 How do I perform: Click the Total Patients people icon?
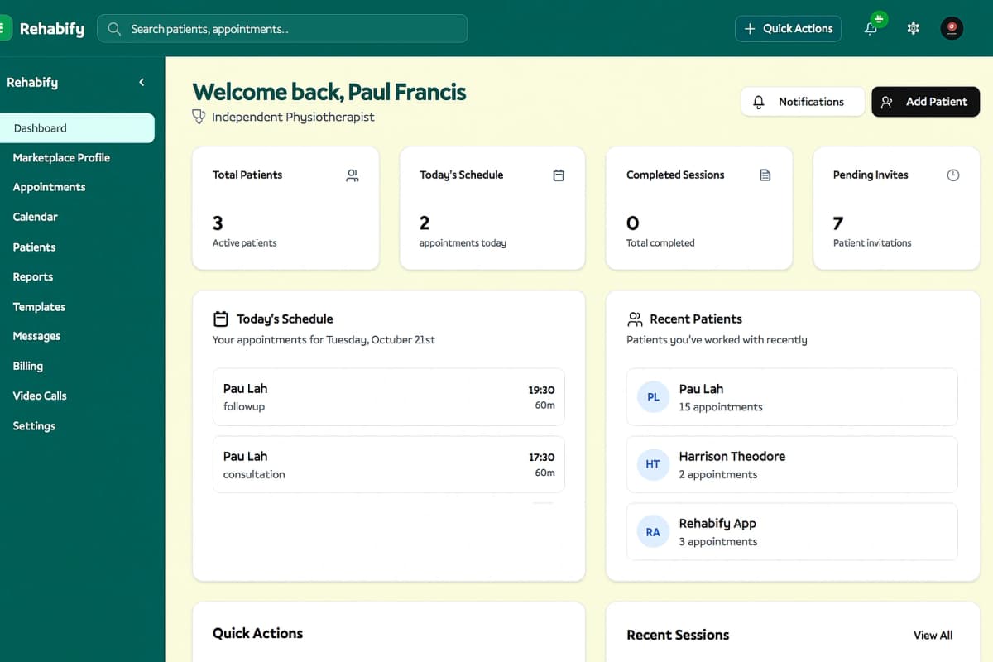(x=353, y=175)
